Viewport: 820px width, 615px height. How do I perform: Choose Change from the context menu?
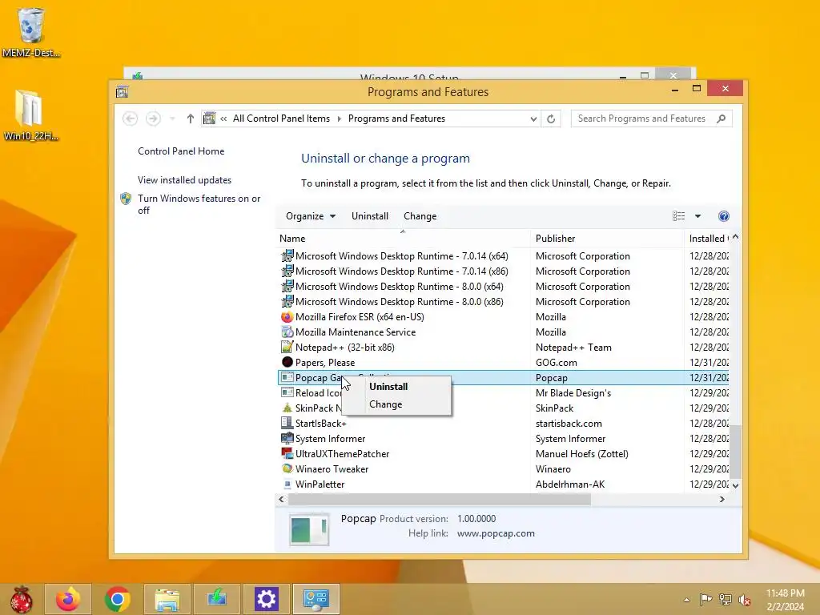click(385, 404)
